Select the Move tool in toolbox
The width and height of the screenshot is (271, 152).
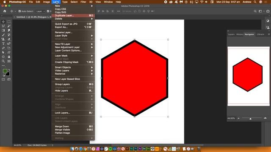pos(3,22)
